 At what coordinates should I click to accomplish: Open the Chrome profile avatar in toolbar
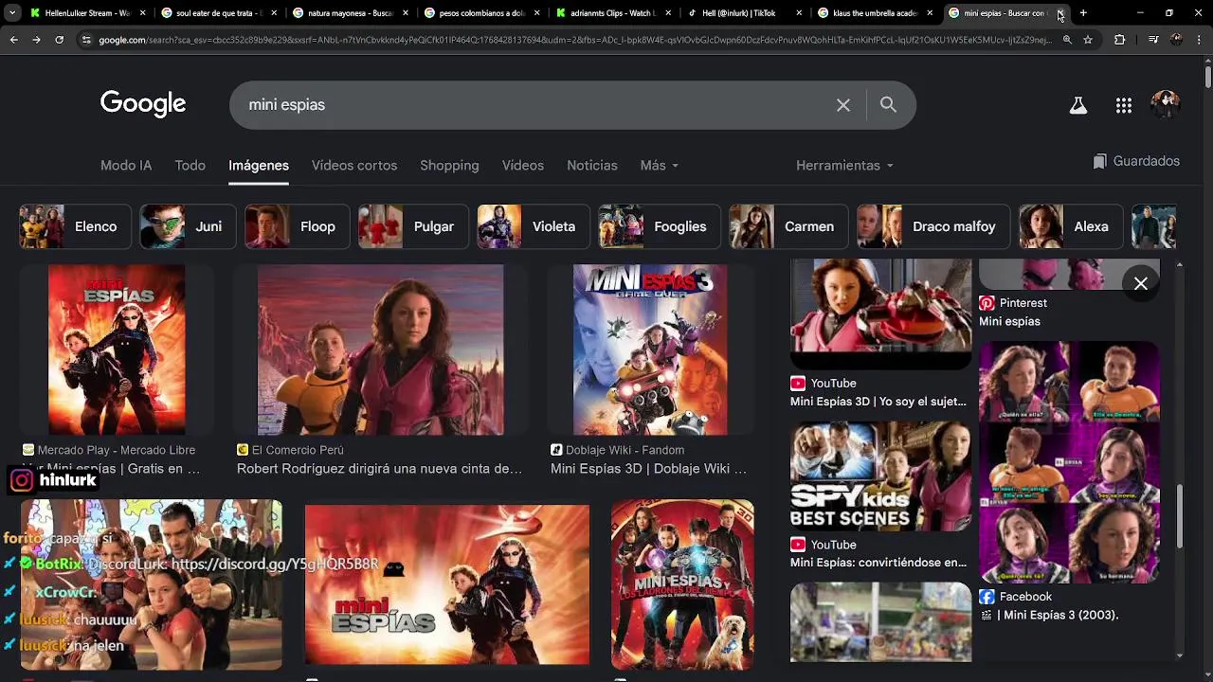click(x=1176, y=40)
